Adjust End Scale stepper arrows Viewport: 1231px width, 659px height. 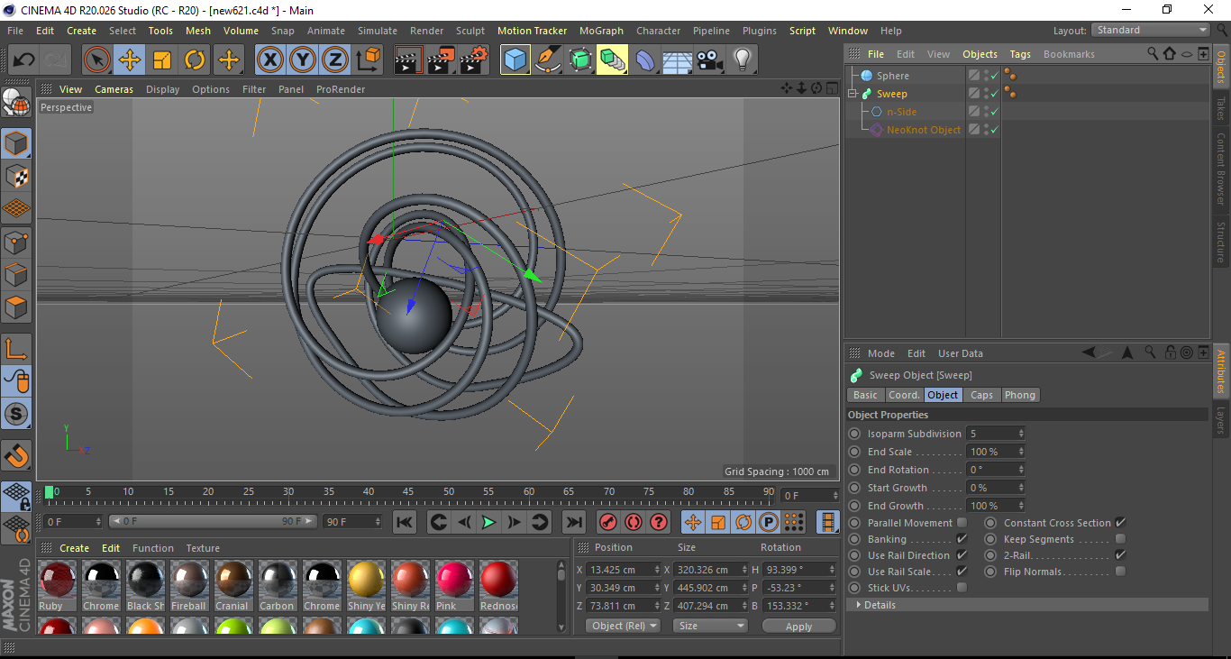pos(1020,452)
